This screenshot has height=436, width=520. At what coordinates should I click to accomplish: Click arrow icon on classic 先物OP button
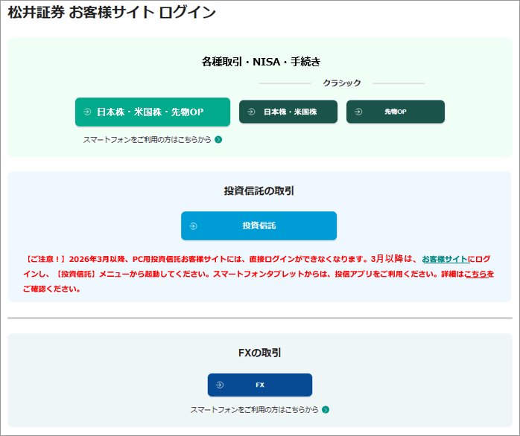pos(358,112)
